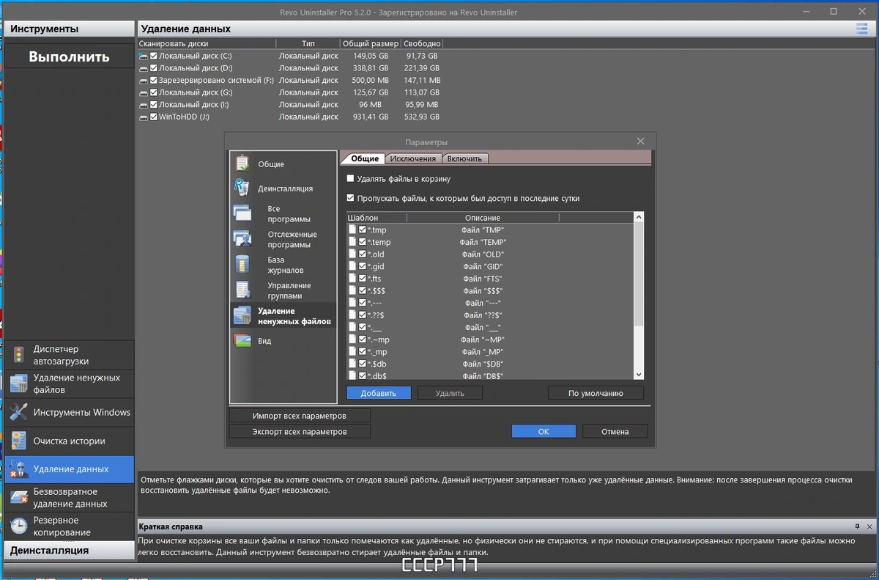Select the Удаление данных tool icon
The image size is (879, 580).
19,469
